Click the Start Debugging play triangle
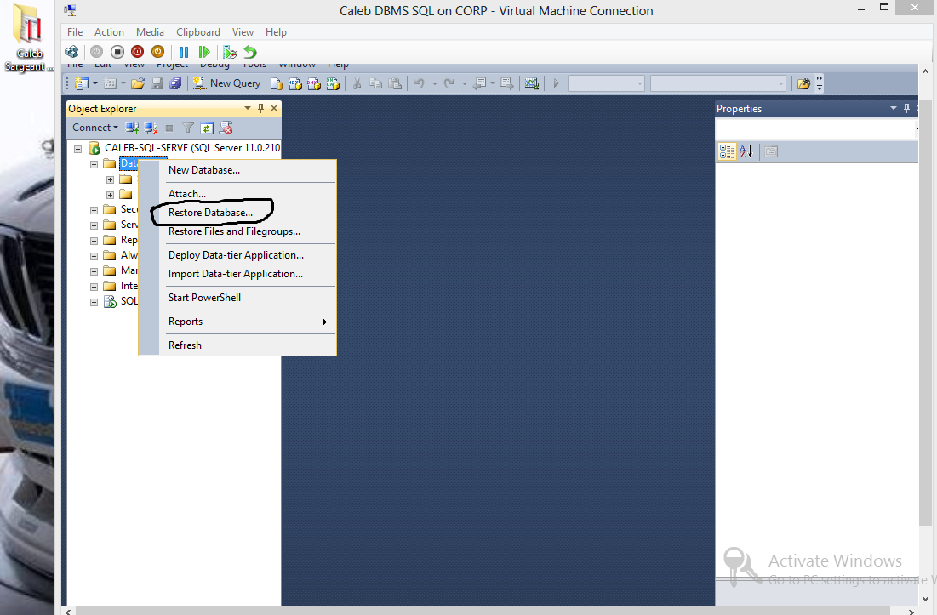The width and height of the screenshot is (937, 615). tap(557, 83)
